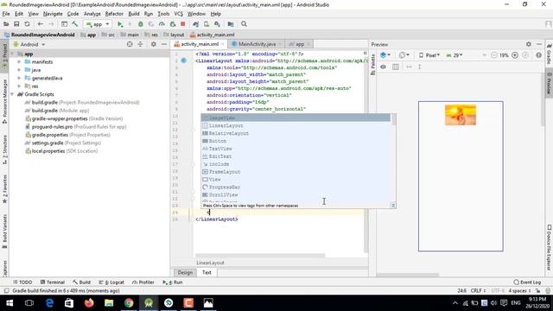The width and height of the screenshot is (553, 311).
Task: Expand the generatedJava folder
Action: click(x=19, y=78)
